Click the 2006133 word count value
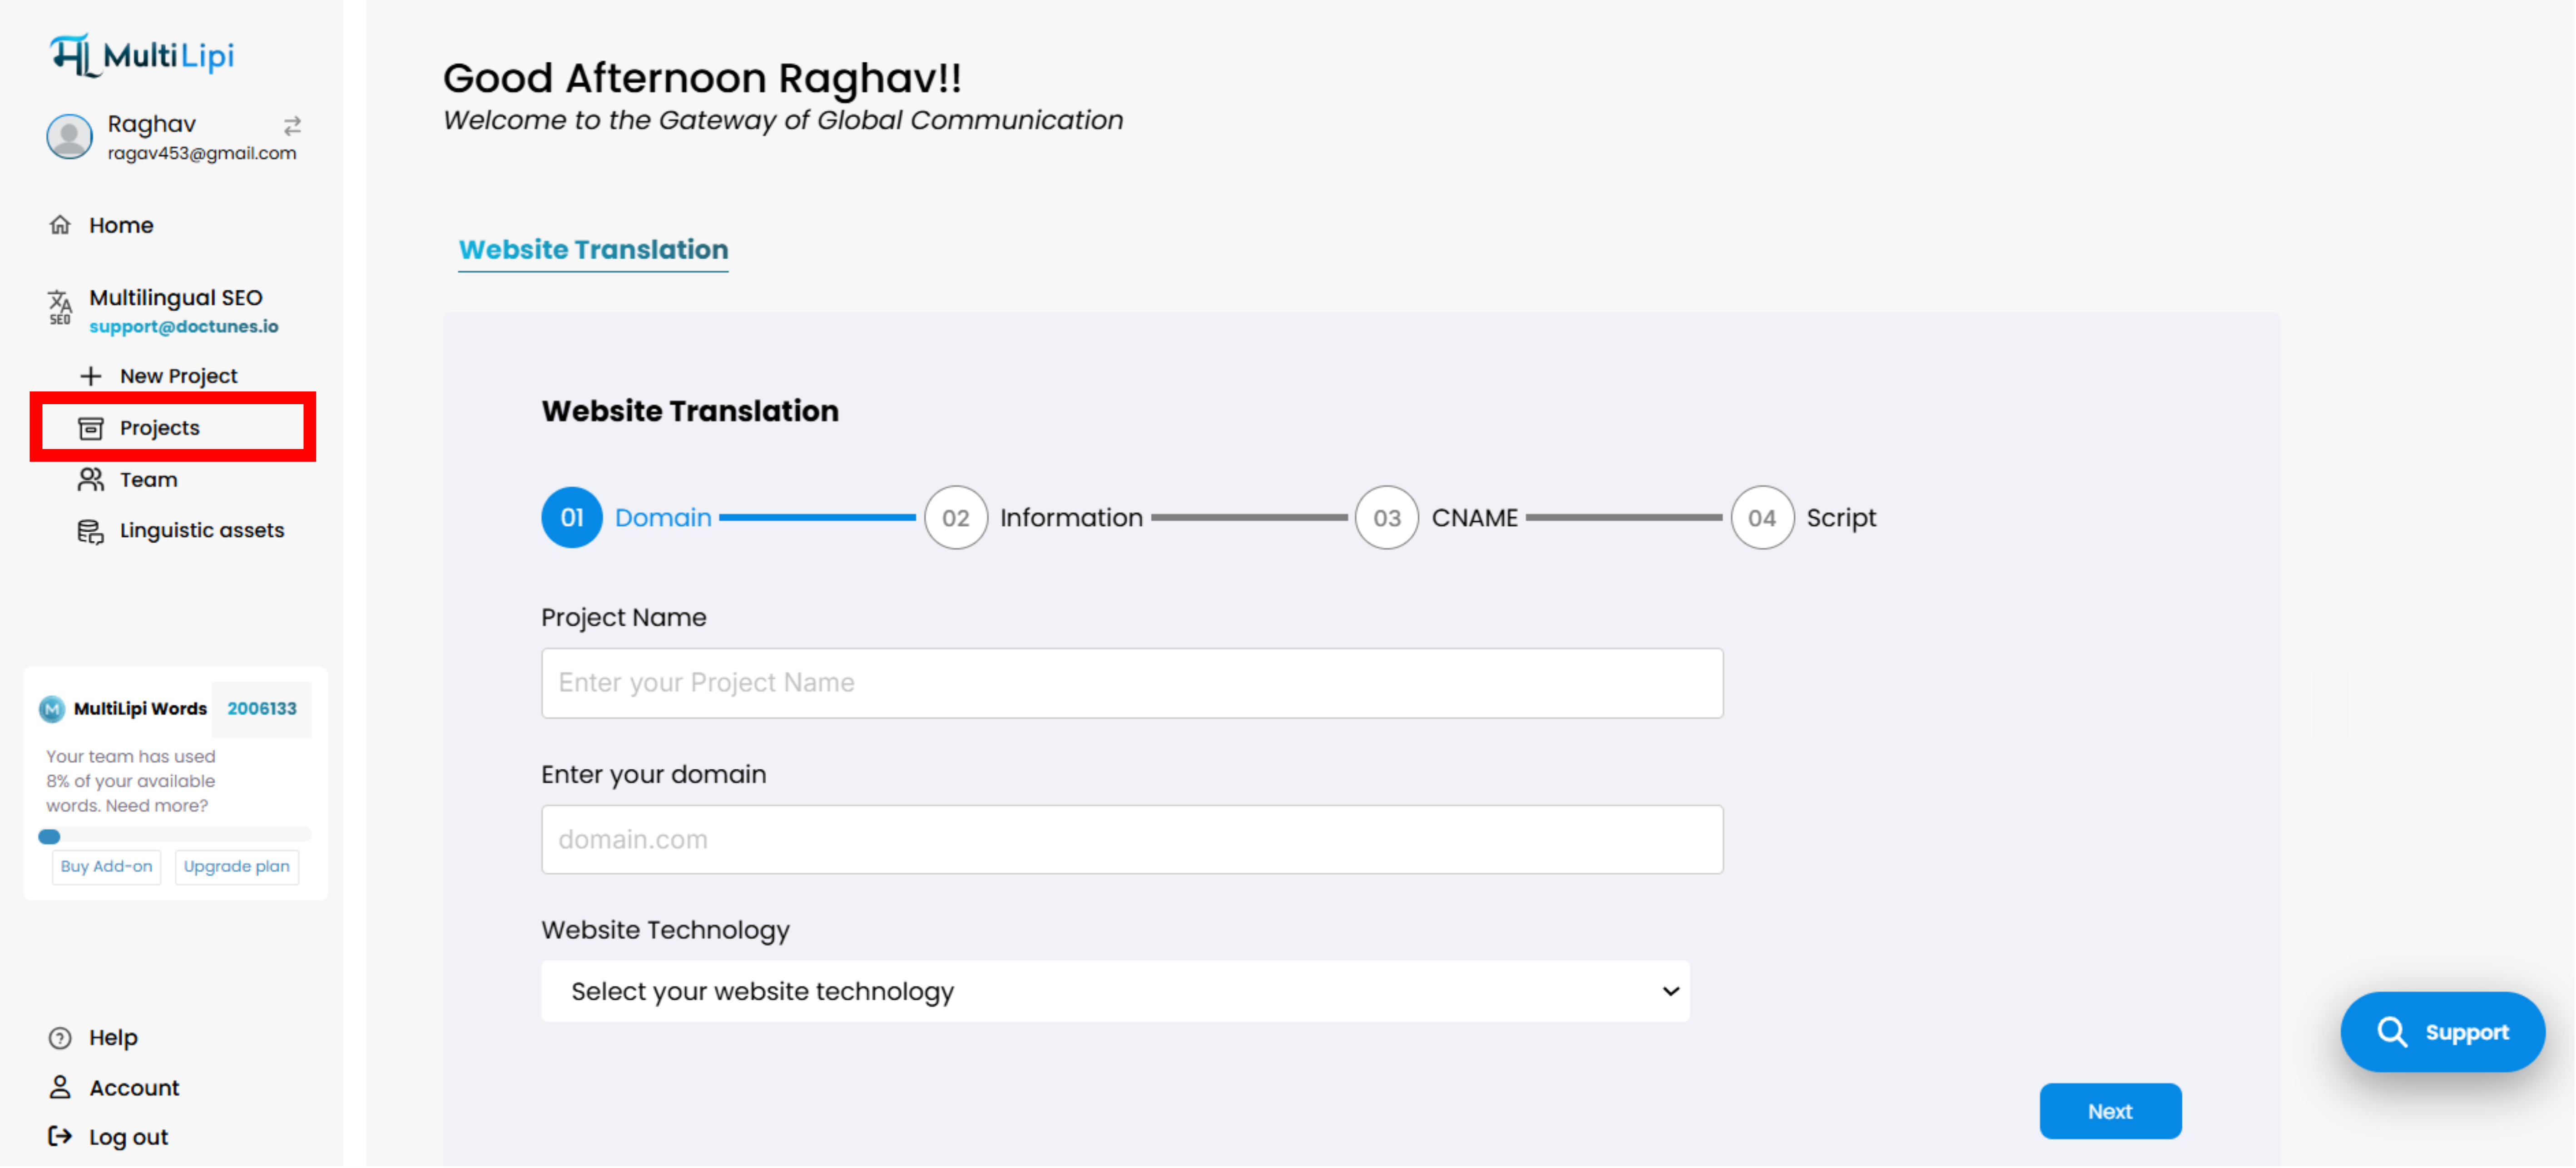Image resolution: width=2576 pixels, height=1168 pixels. 262,709
